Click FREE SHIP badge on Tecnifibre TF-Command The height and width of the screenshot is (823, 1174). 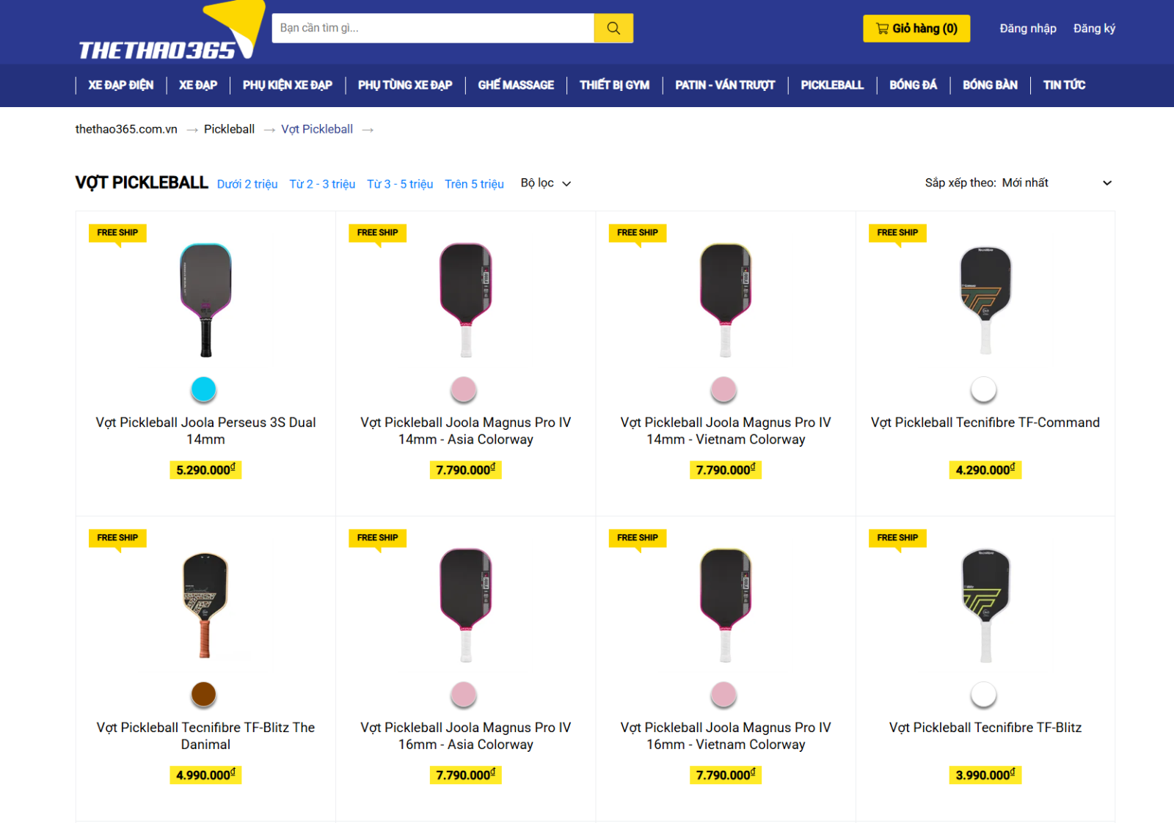point(897,233)
